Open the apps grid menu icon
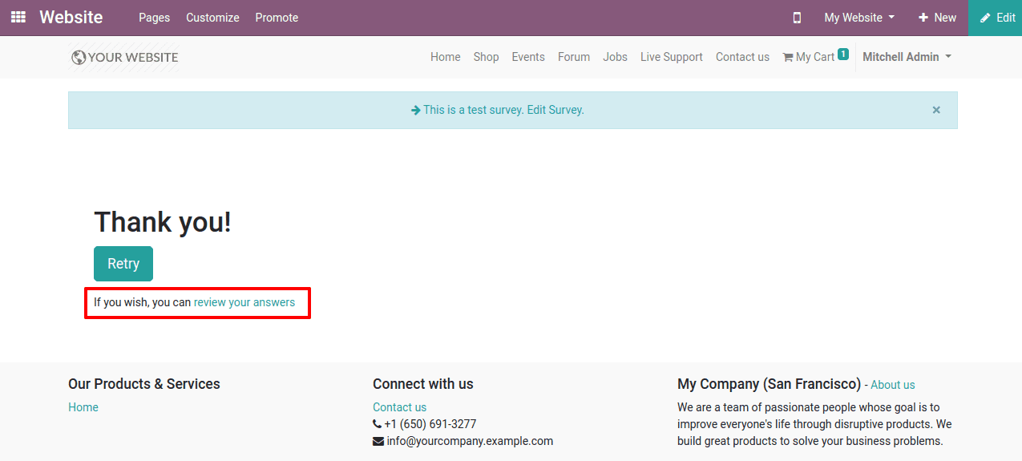The image size is (1022, 461). click(18, 17)
